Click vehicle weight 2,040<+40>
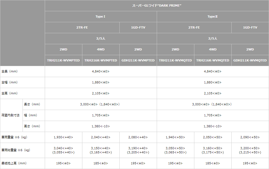 pyautogui.click(x=101, y=137)
